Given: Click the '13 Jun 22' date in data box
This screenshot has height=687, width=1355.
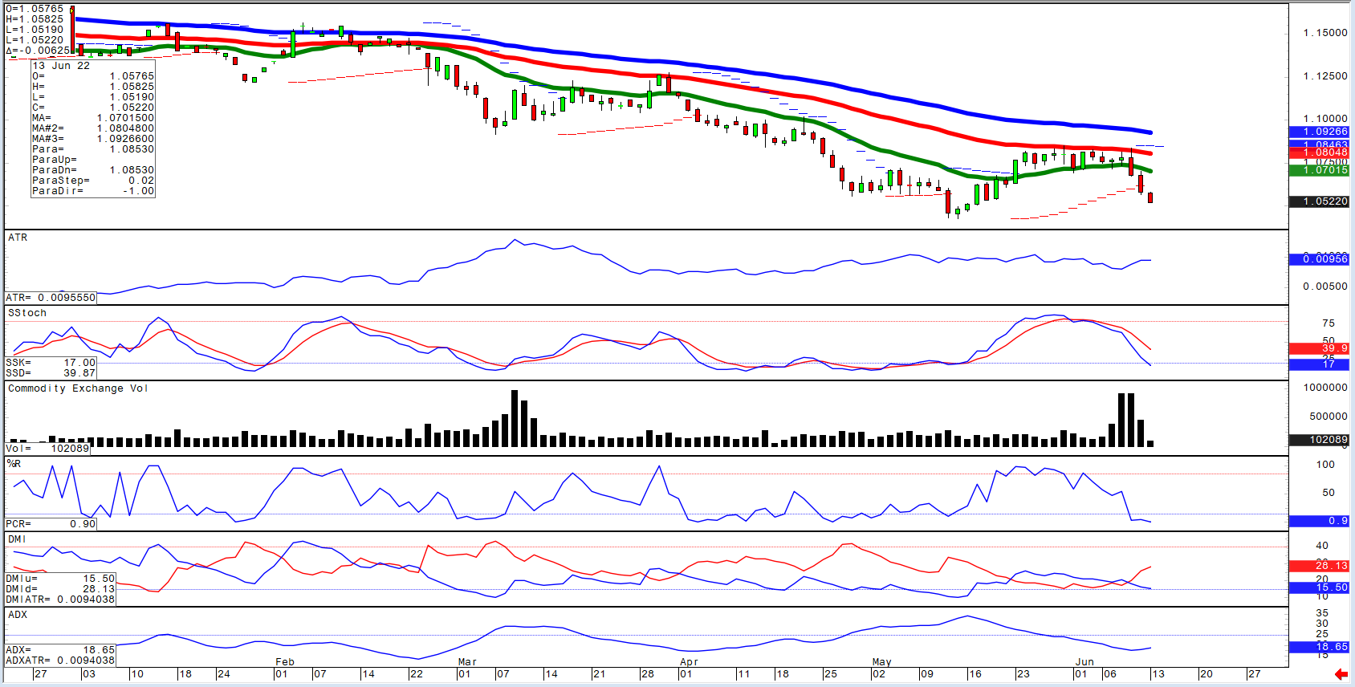Looking at the screenshot, I should tap(61, 66).
